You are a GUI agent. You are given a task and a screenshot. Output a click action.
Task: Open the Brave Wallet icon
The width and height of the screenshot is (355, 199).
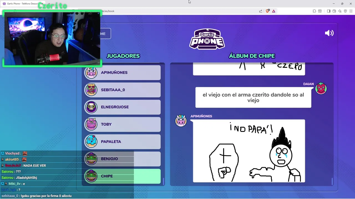point(334,11)
